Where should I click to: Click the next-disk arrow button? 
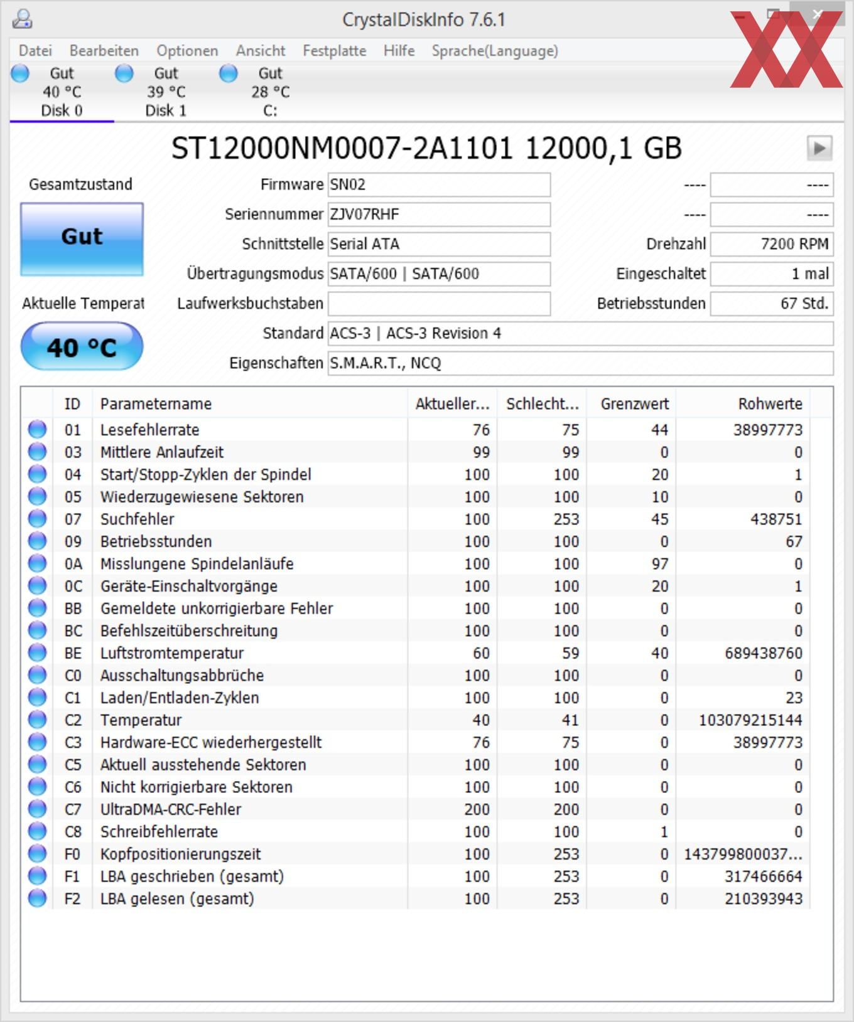pyautogui.click(x=819, y=149)
